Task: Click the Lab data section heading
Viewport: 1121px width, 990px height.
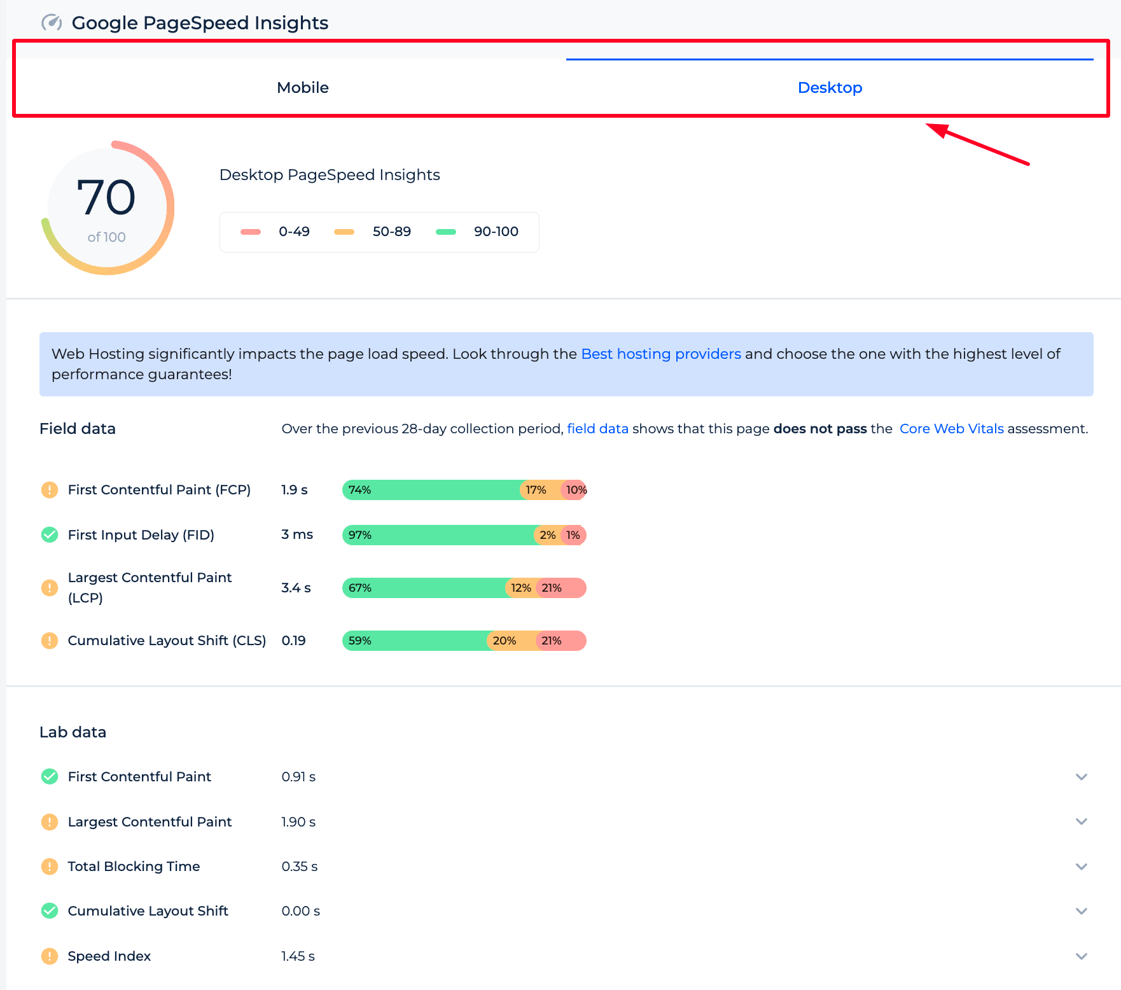Action: tap(73, 732)
